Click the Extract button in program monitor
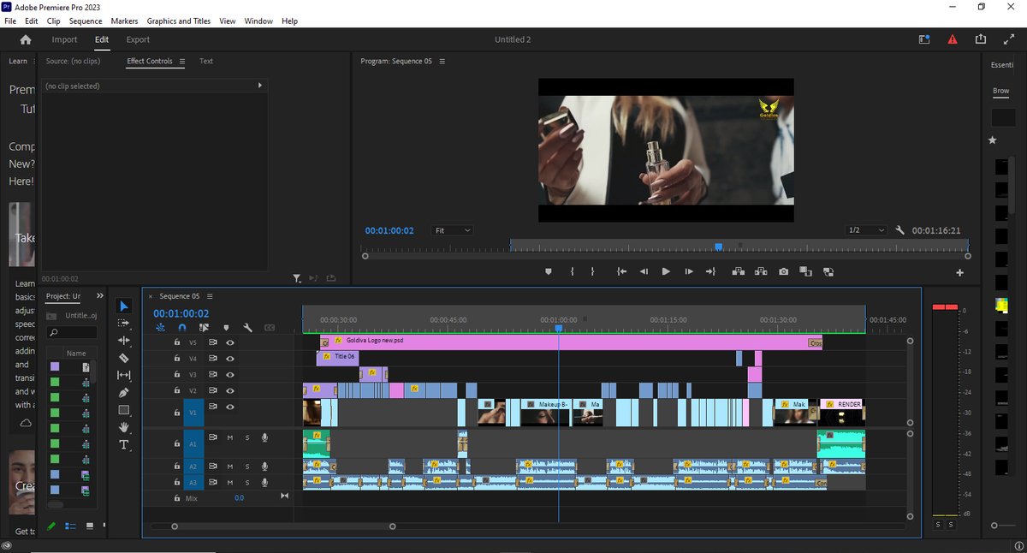Image resolution: width=1027 pixels, height=553 pixels. 761,271
